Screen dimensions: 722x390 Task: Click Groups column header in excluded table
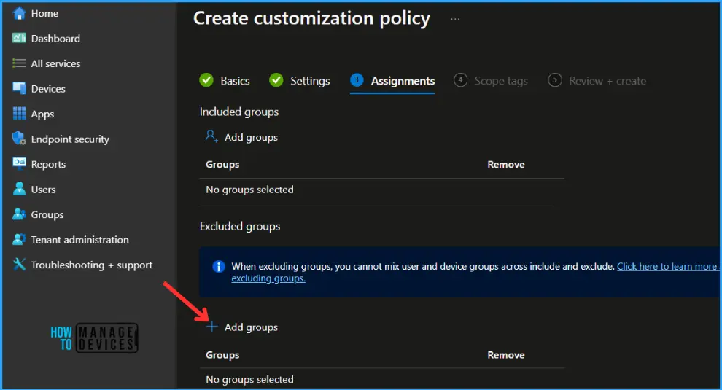coord(222,355)
